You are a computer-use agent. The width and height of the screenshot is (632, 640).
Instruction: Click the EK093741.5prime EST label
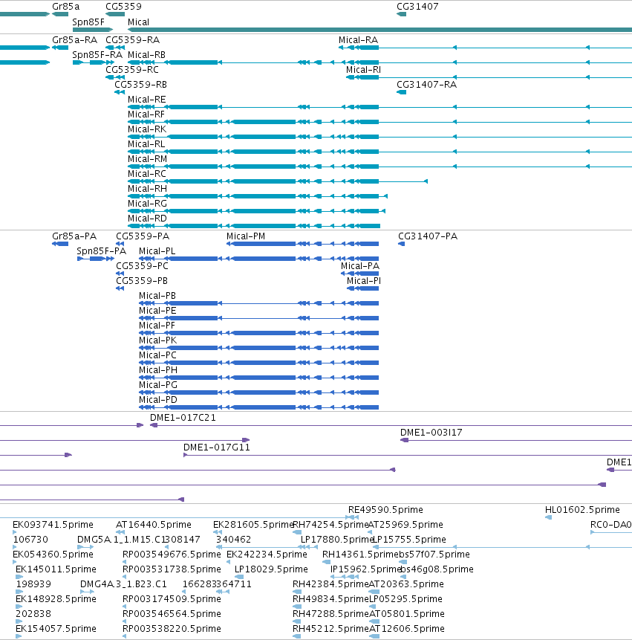coord(53,525)
